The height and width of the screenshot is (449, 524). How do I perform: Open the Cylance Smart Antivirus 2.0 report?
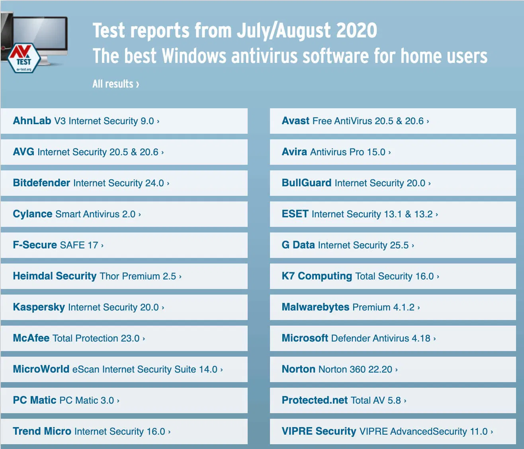click(76, 214)
